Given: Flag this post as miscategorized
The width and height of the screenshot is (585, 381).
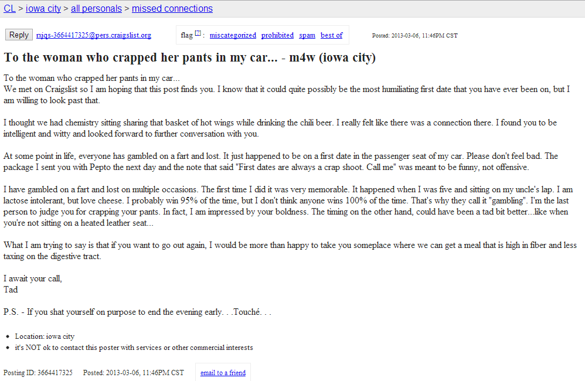Looking at the screenshot, I should coord(233,35).
